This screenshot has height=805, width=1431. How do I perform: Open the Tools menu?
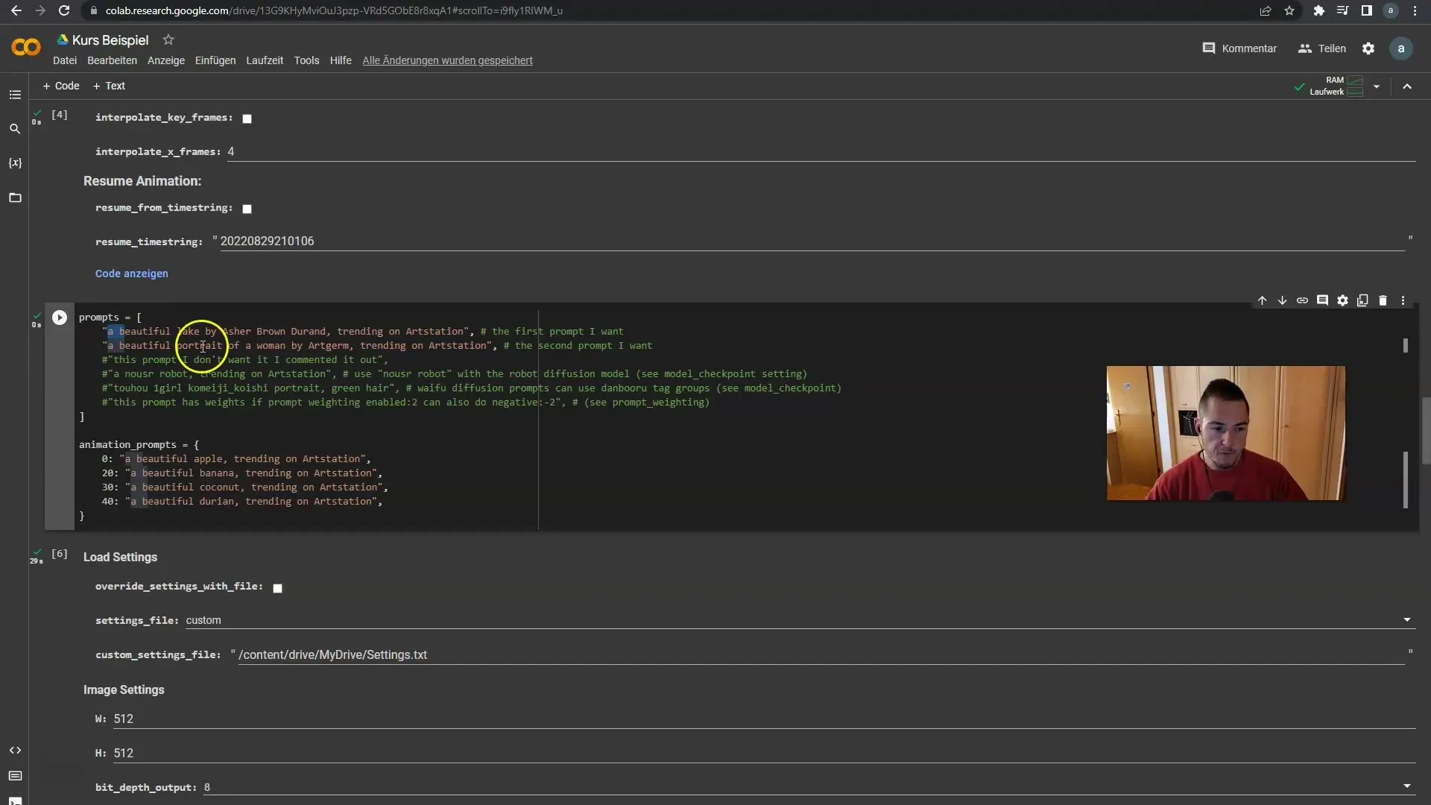click(306, 60)
